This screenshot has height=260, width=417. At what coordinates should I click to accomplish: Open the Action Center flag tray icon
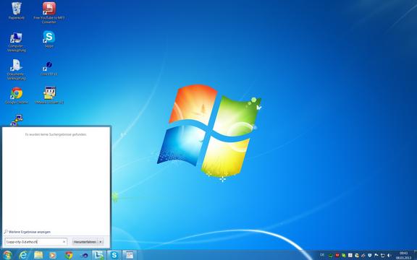click(376, 255)
